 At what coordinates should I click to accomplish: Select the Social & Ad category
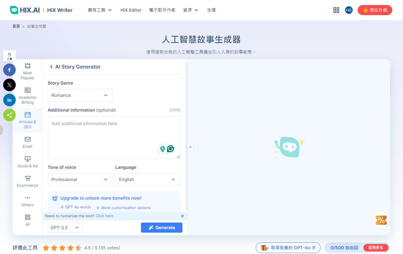point(28,162)
